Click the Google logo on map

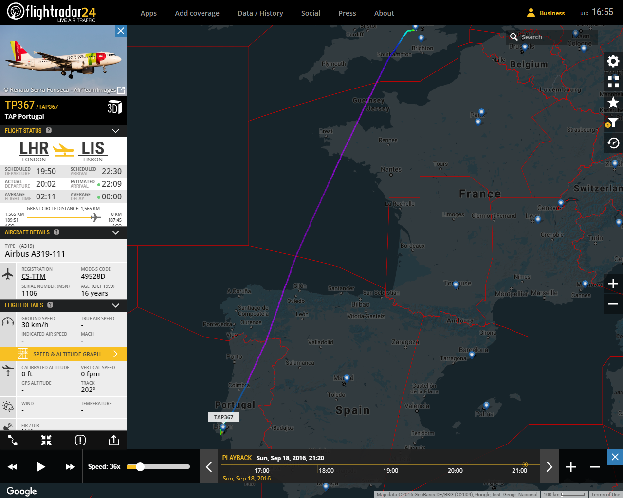(x=21, y=491)
